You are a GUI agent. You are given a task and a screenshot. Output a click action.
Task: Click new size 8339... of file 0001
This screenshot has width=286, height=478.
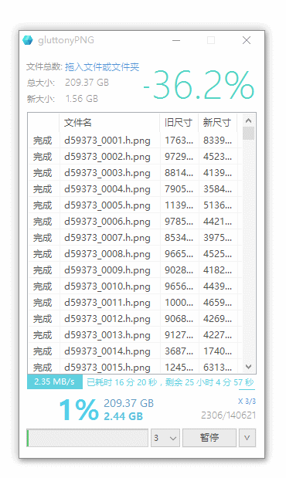(x=218, y=141)
